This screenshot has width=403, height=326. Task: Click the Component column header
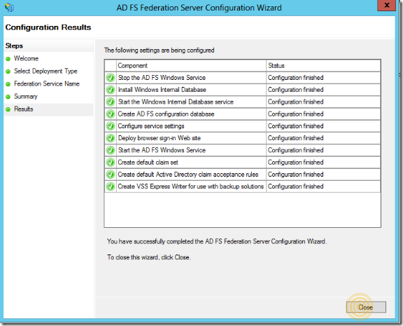191,66
